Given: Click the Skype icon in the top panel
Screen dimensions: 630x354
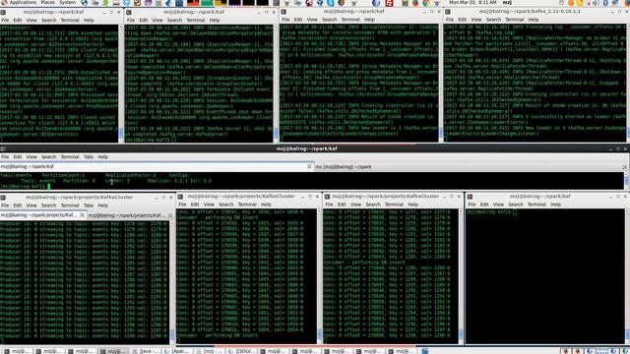Looking at the screenshot, I should 331,3.
